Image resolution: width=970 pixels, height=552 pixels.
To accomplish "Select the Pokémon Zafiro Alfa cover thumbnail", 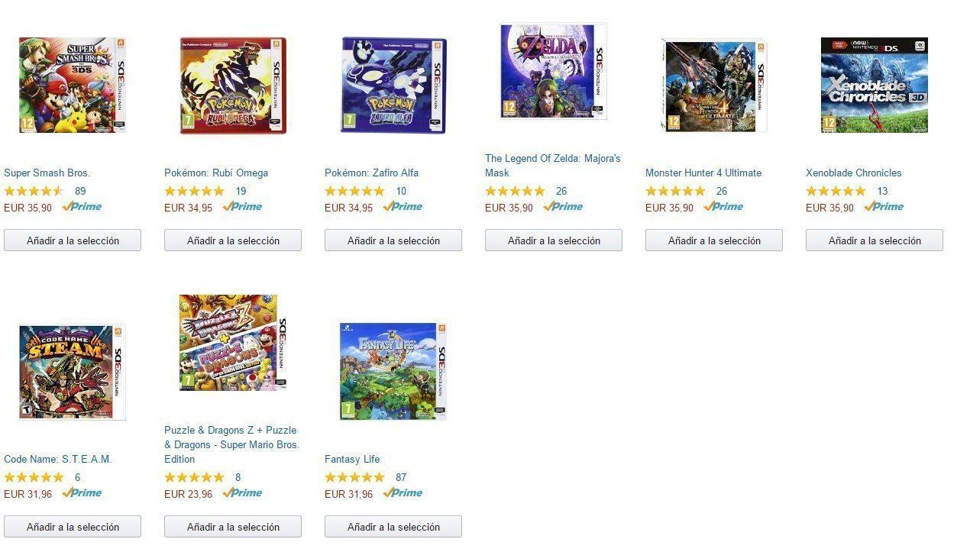I will click(393, 85).
